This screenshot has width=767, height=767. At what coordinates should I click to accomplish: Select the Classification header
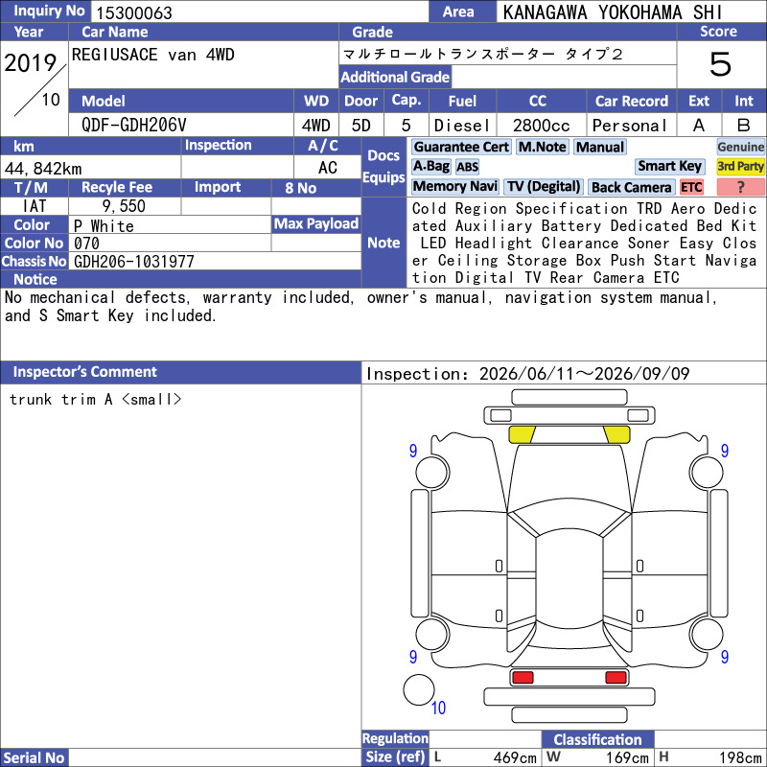[x=597, y=739]
